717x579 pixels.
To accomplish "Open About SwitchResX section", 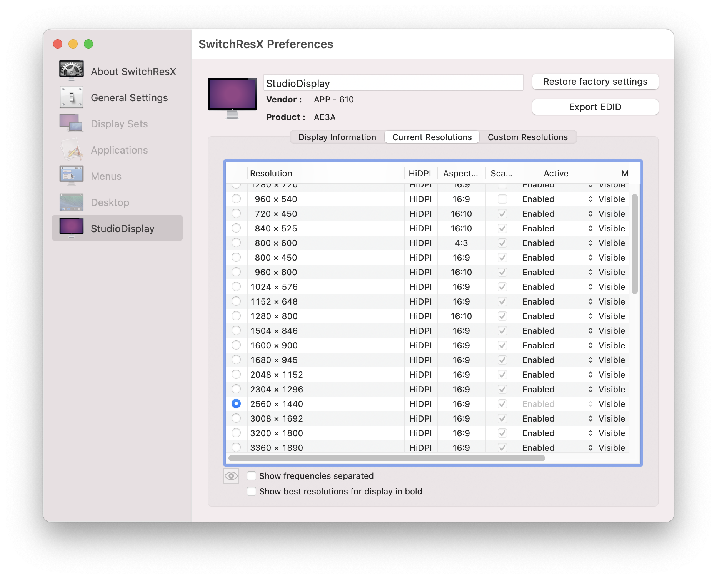I will (117, 71).
